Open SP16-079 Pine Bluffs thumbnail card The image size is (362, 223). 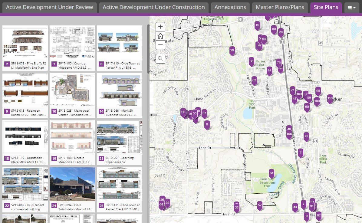pyautogui.click(x=25, y=48)
